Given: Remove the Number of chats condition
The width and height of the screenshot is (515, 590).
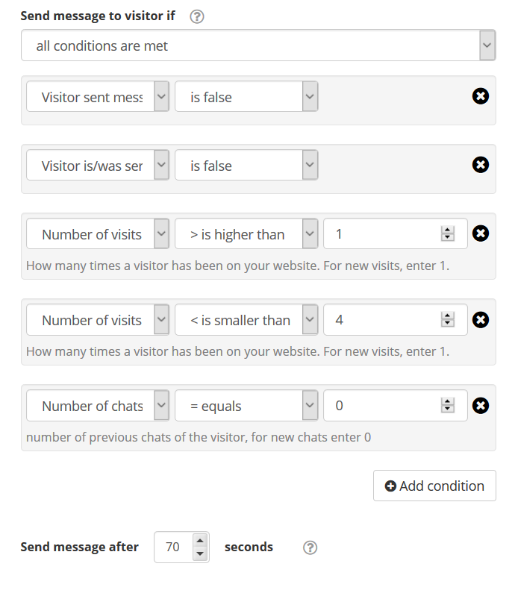Looking at the screenshot, I should click(481, 406).
